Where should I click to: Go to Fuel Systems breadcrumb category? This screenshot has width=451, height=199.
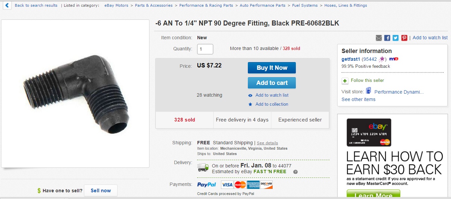305,5
